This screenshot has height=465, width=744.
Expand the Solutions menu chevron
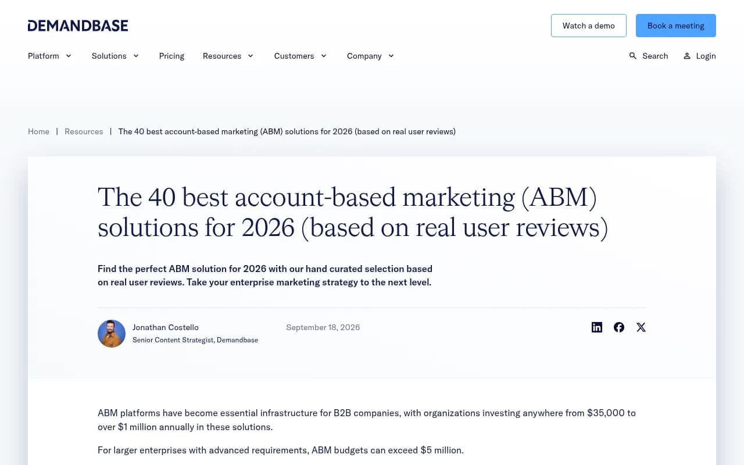(136, 56)
